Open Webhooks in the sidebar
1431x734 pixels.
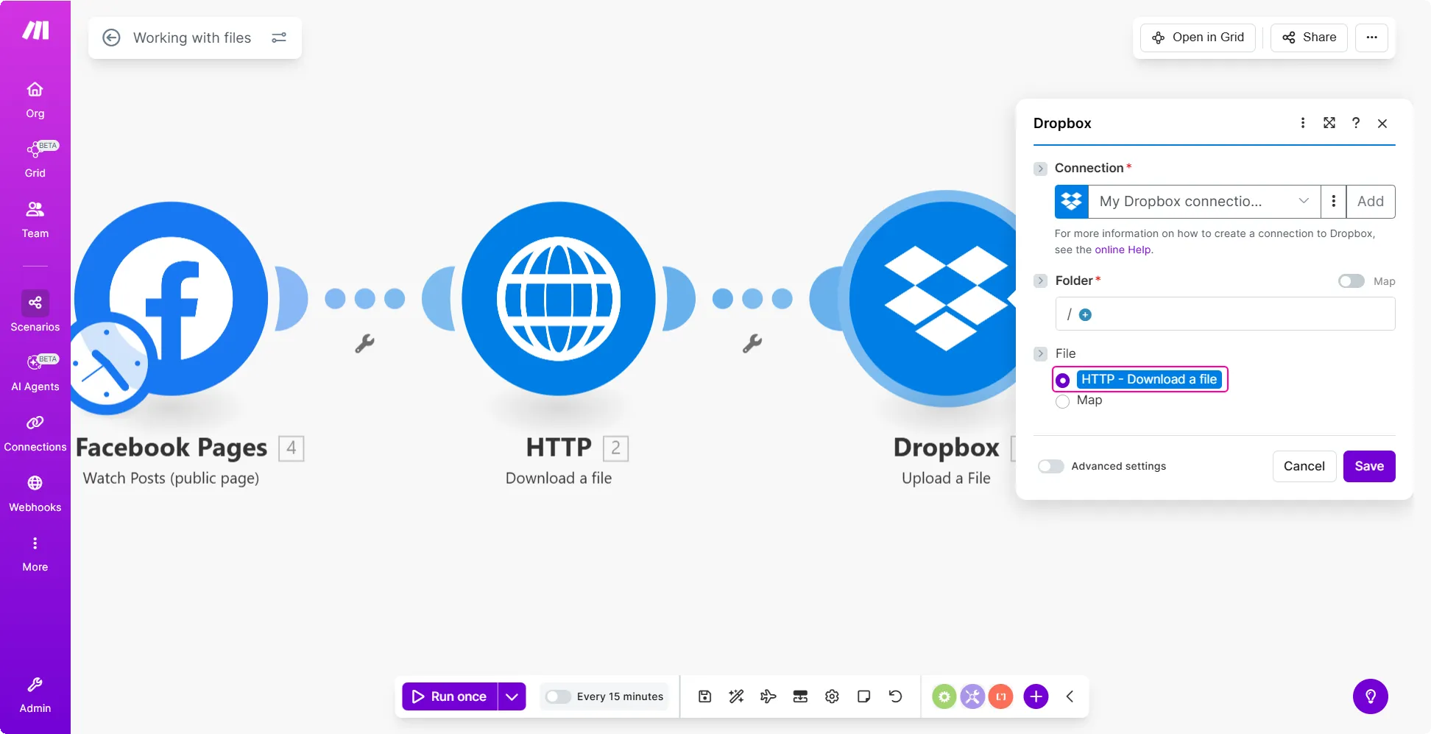(35, 493)
